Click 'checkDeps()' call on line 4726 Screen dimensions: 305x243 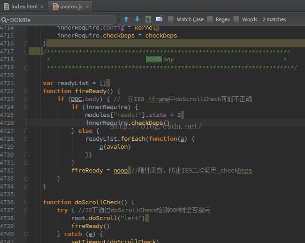coord(150,123)
